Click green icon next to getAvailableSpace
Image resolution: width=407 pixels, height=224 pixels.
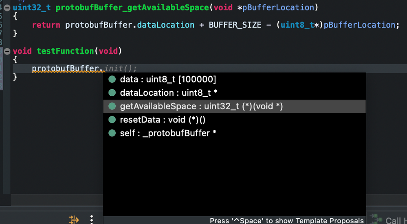pos(112,106)
